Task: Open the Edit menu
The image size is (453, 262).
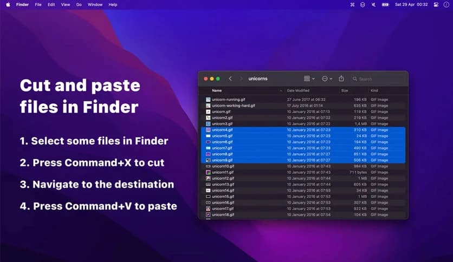Action: coord(51,5)
